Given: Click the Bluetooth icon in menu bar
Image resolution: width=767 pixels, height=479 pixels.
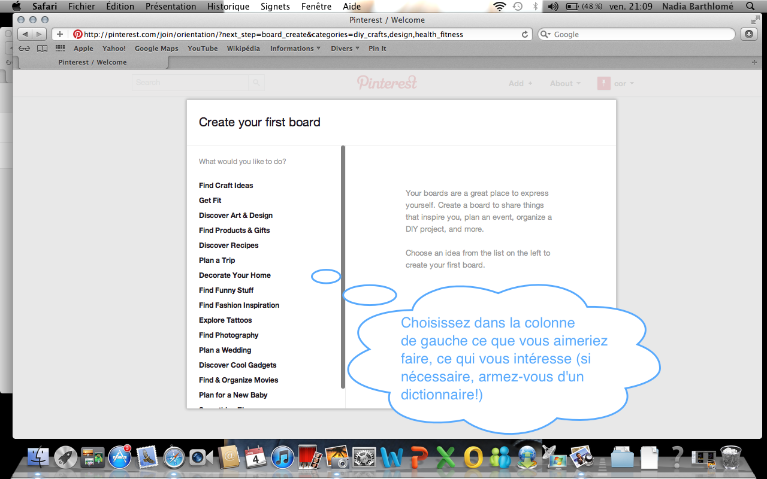Looking at the screenshot, I should tap(535, 7).
